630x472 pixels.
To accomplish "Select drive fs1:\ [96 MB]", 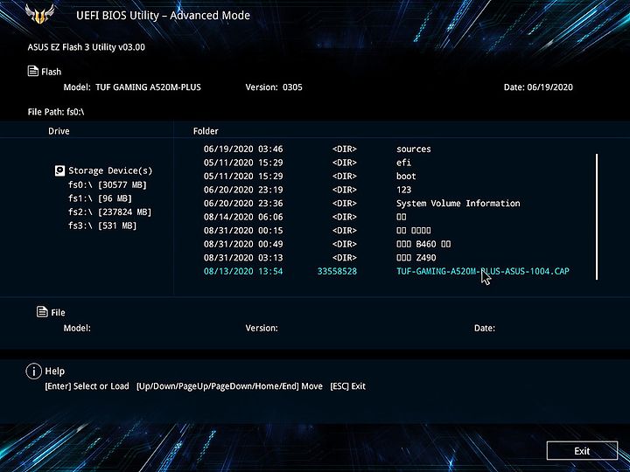I will (100, 198).
